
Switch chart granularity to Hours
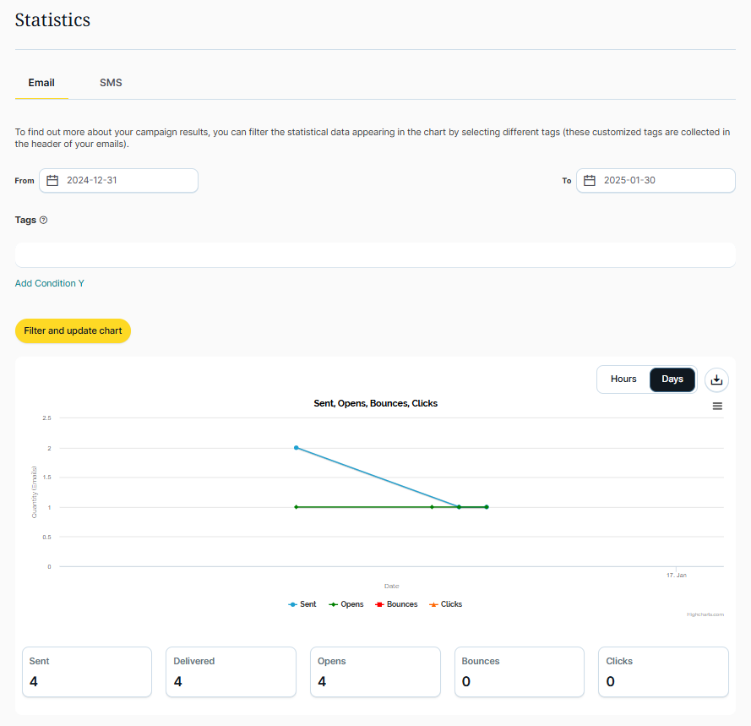click(623, 379)
